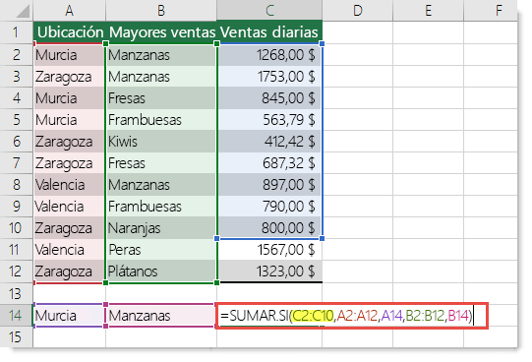
Task: Select column D header
Action: (358, 10)
